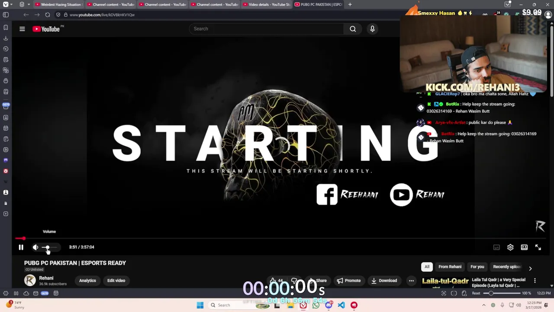Open the Downloads side panel

[6, 38]
